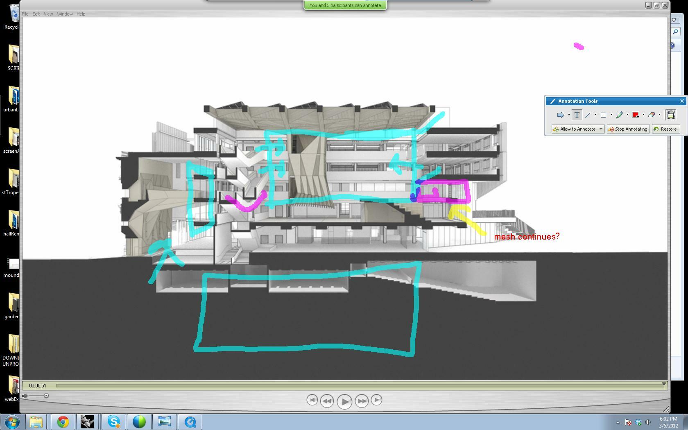Viewport: 688px width, 430px height.
Task: Expand arrow pointer tool options dropdown
Action: [568, 115]
